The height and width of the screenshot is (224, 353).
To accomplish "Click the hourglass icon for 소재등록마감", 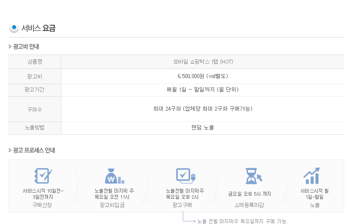I will 254,176.
